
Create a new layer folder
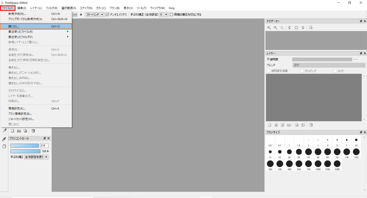289,125
